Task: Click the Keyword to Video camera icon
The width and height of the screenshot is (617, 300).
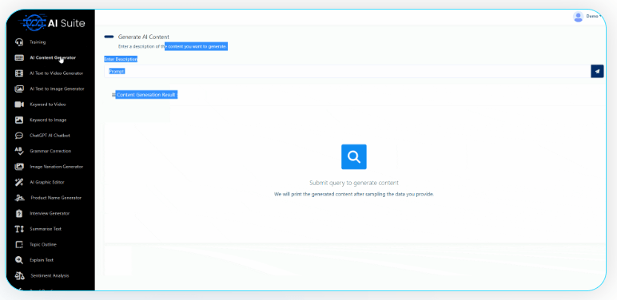Action: [x=19, y=105]
